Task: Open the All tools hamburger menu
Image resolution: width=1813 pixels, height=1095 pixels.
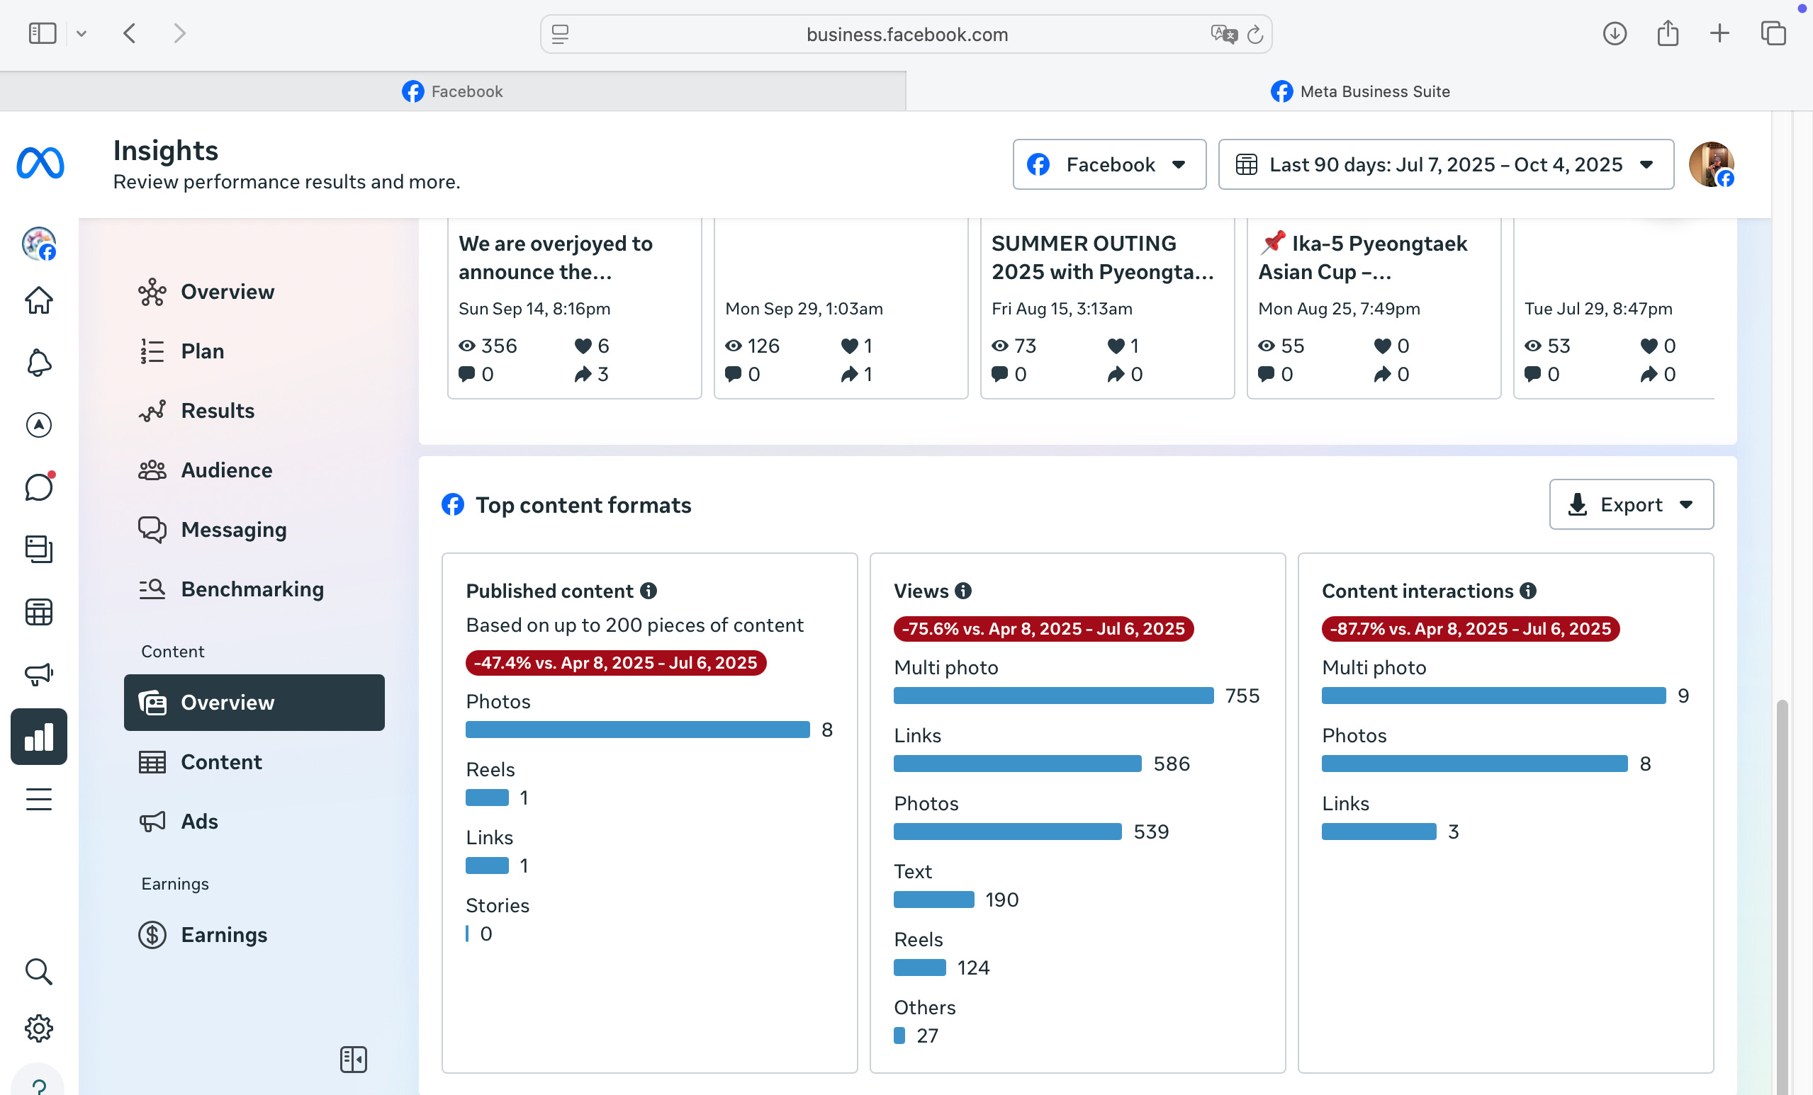Action: 38,799
